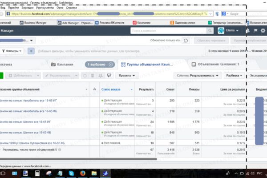The image size is (267, 178).
Task: Switch to the Группы объявлений tab
Action: pyautogui.click(x=147, y=65)
